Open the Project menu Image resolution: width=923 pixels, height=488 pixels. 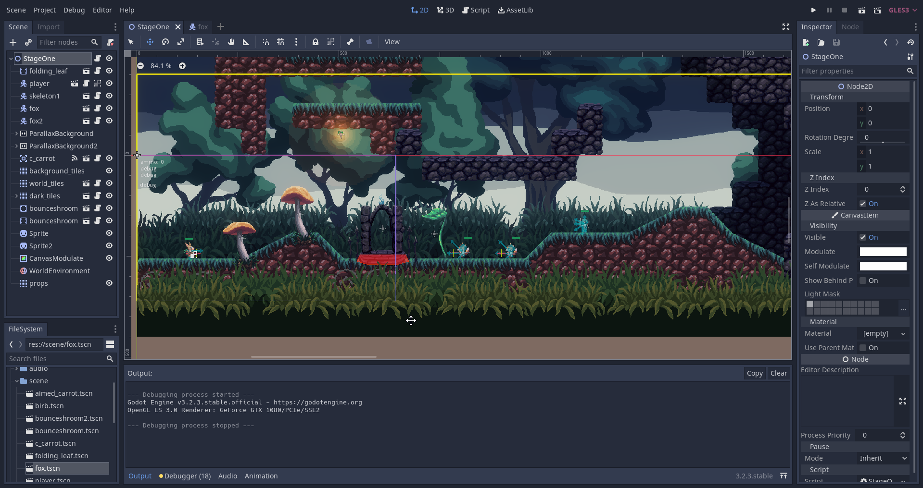point(45,10)
